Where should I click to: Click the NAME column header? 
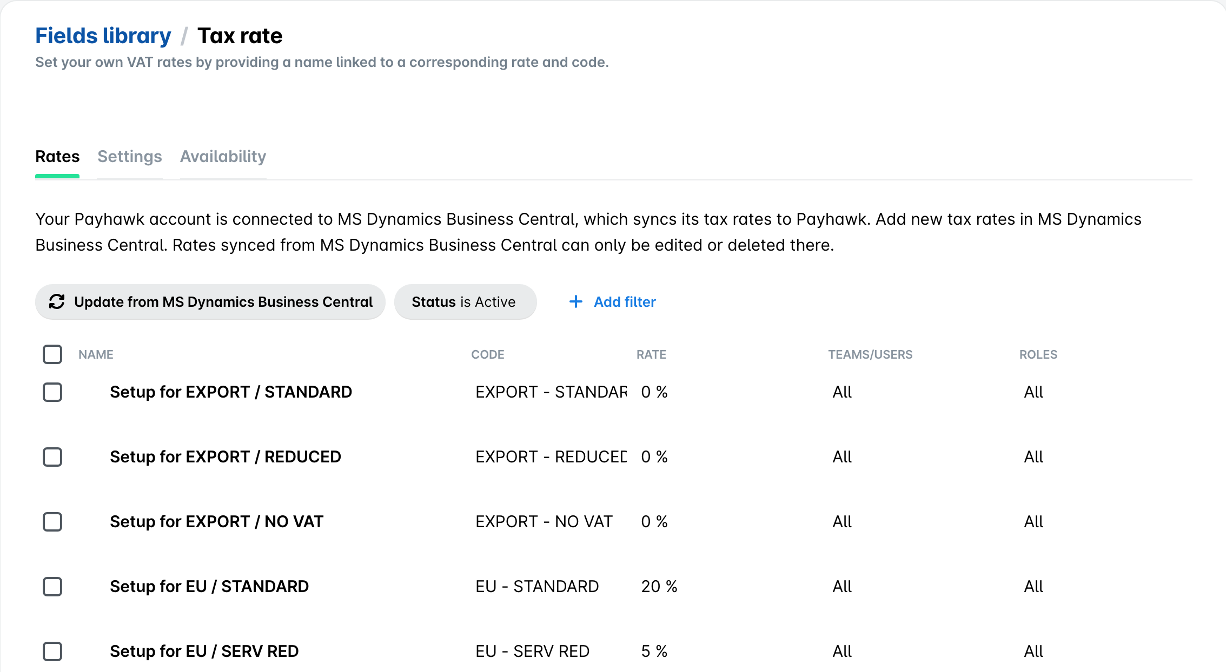pyautogui.click(x=96, y=354)
